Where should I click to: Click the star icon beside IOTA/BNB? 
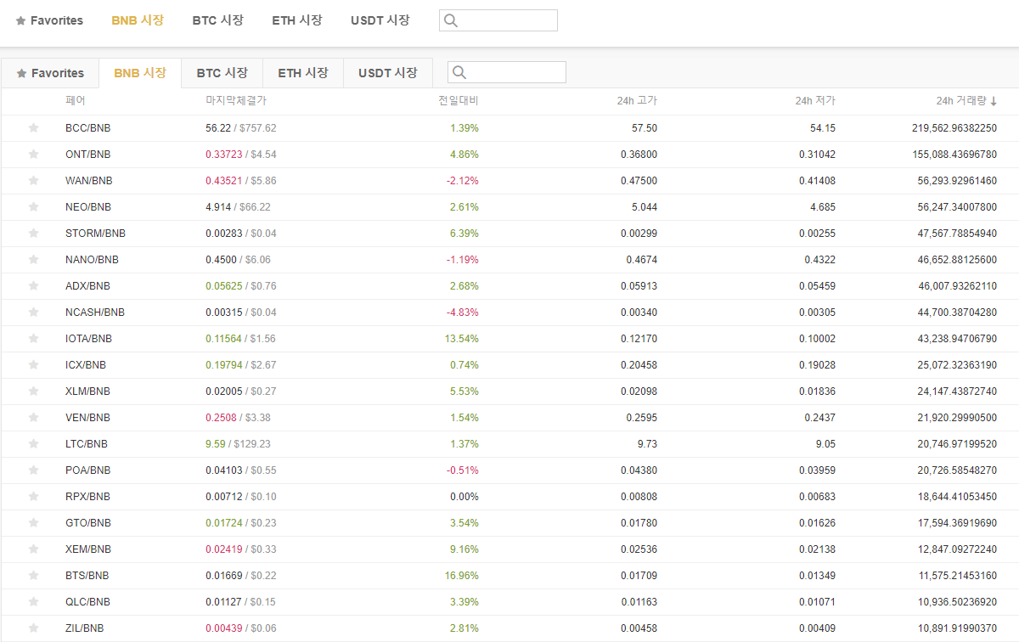coord(32,338)
